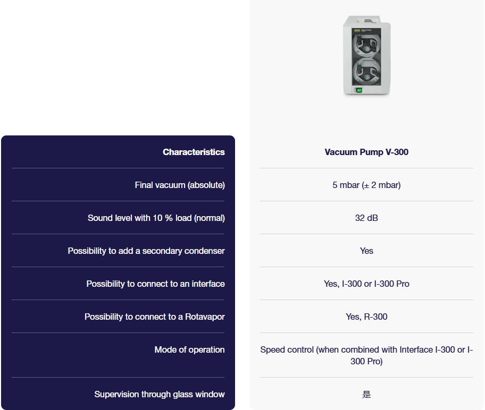Select the 32 dB value cell

coord(366,218)
